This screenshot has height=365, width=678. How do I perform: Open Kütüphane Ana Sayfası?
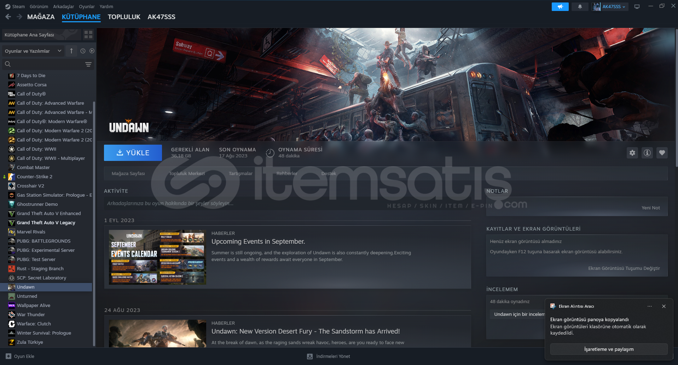click(x=41, y=35)
